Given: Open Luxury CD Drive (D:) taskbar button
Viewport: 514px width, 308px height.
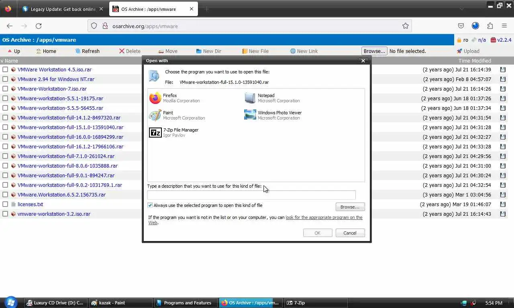Looking at the screenshot, I should point(55,303).
